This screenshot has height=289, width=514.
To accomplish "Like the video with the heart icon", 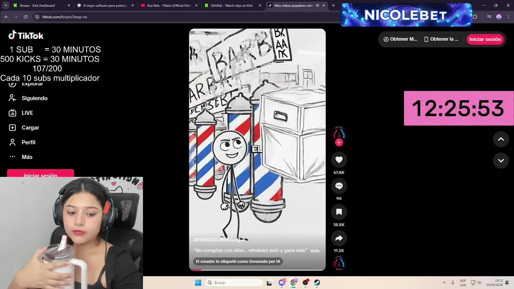I will pyautogui.click(x=339, y=160).
